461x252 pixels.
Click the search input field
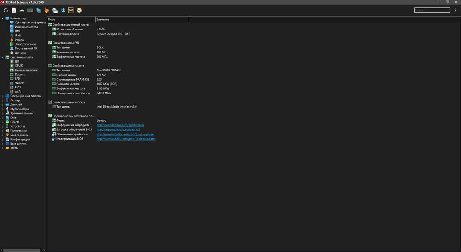(x=432, y=10)
